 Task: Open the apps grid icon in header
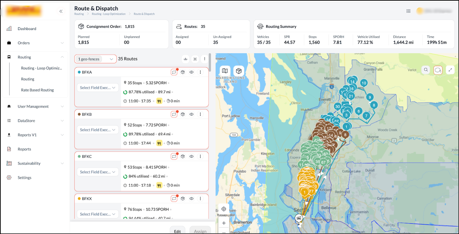tap(408, 11)
